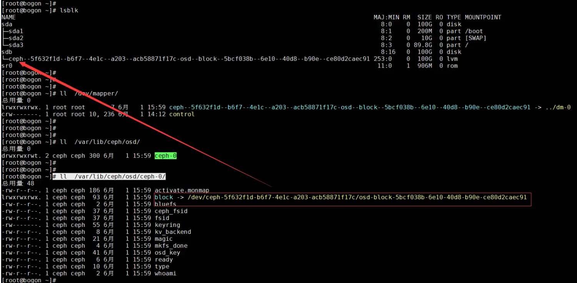Click the sr0 device name
The height and width of the screenshot is (283, 577).
pos(7,66)
